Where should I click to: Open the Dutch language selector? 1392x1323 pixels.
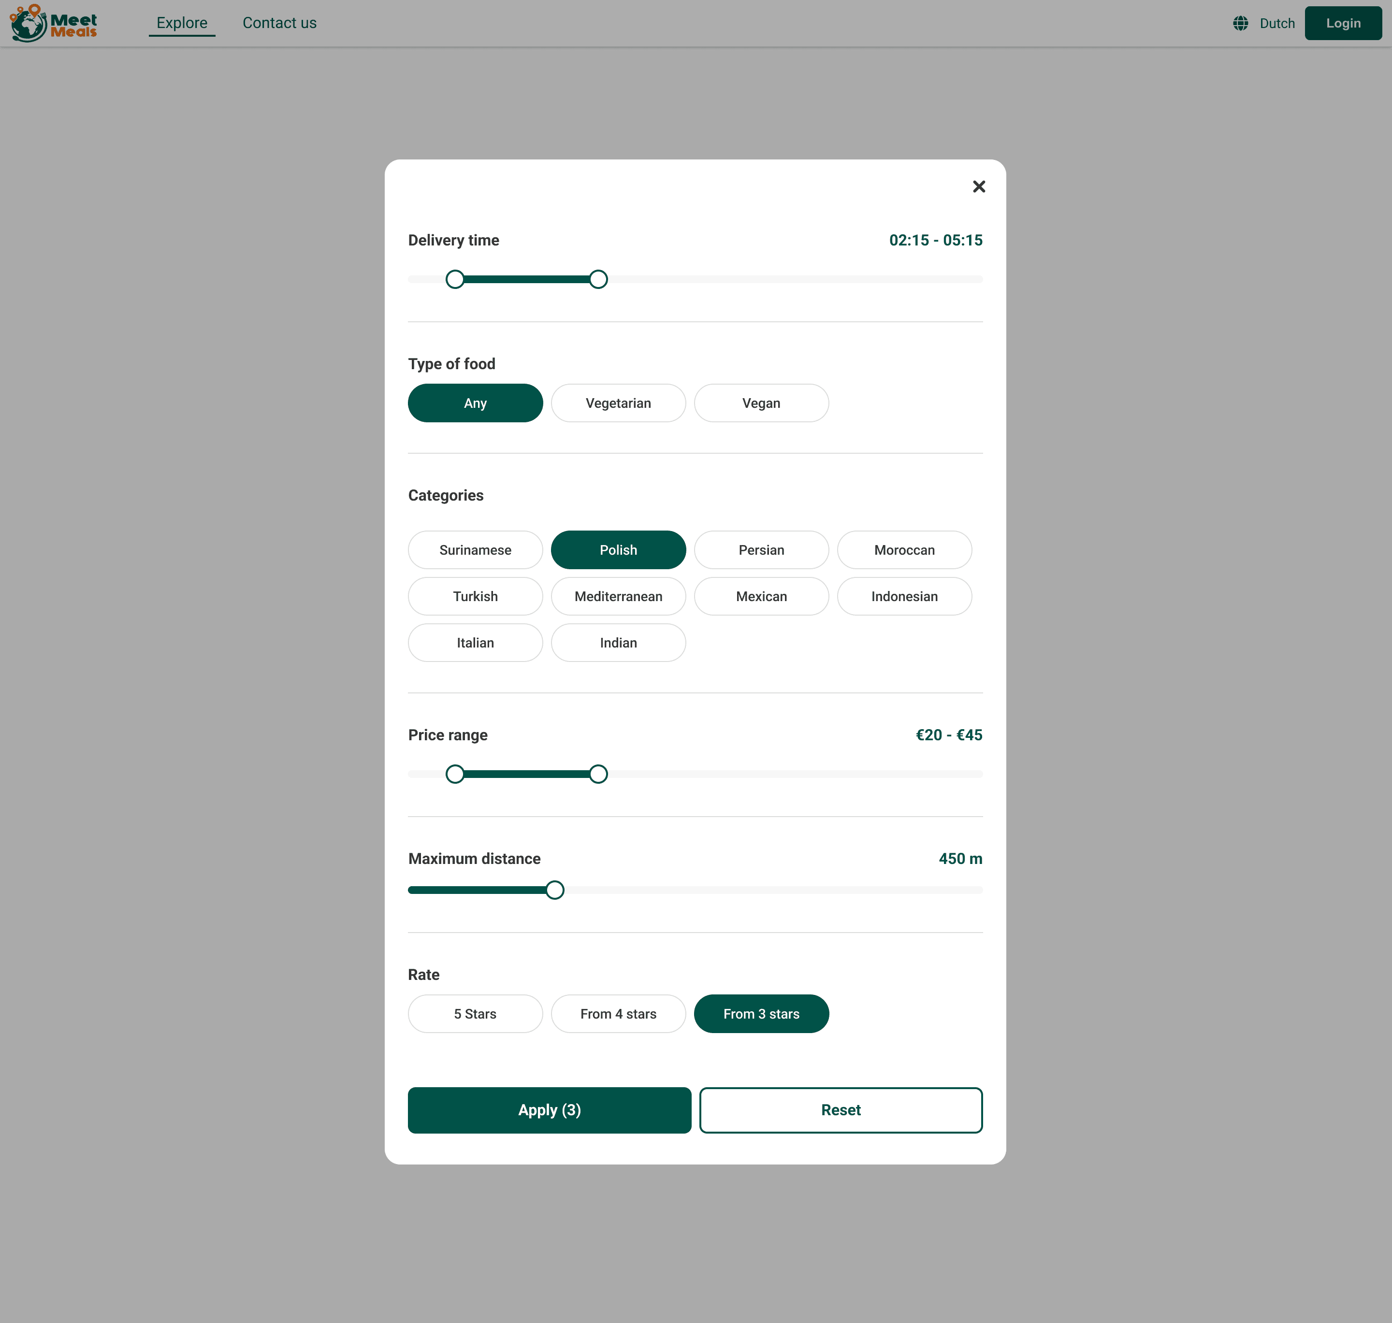point(1276,23)
